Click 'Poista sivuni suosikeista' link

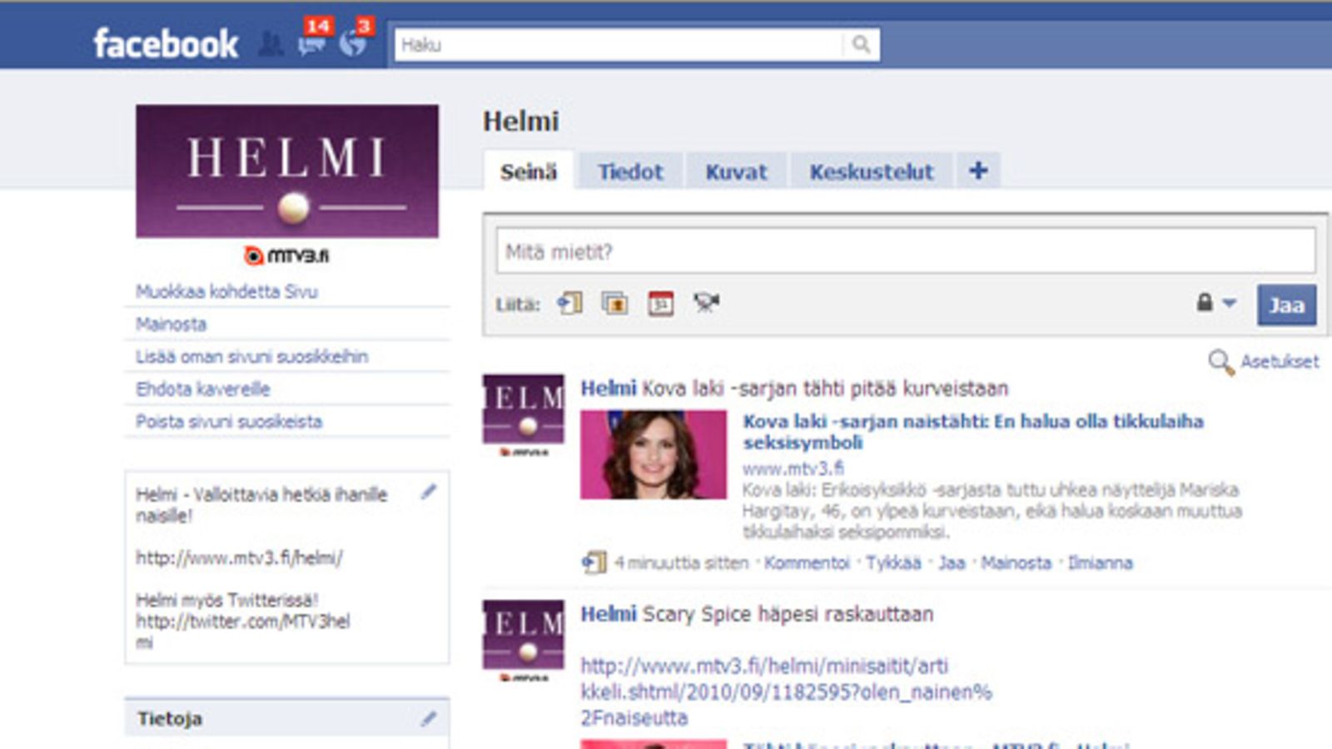pos(229,421)
